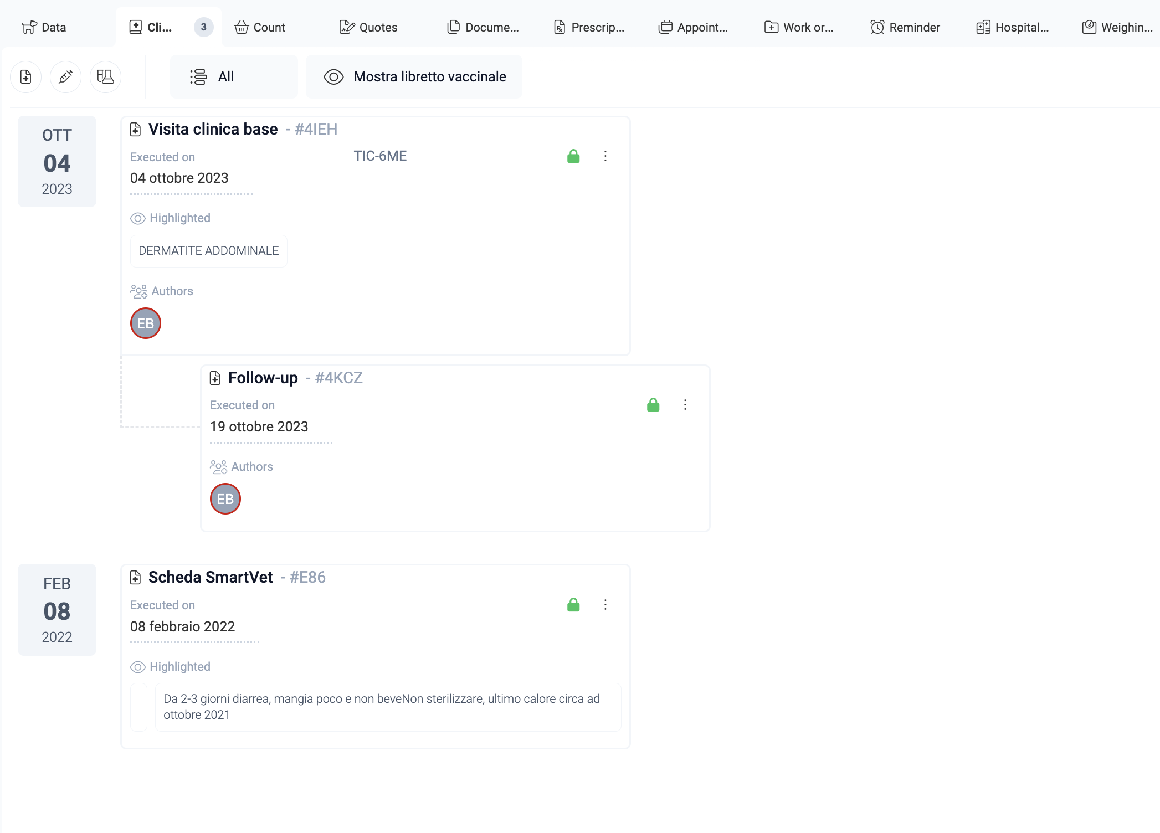Switch to the Quotes tab
The height and width of the screenshot is (833, 1160).
tap(368, 27)
